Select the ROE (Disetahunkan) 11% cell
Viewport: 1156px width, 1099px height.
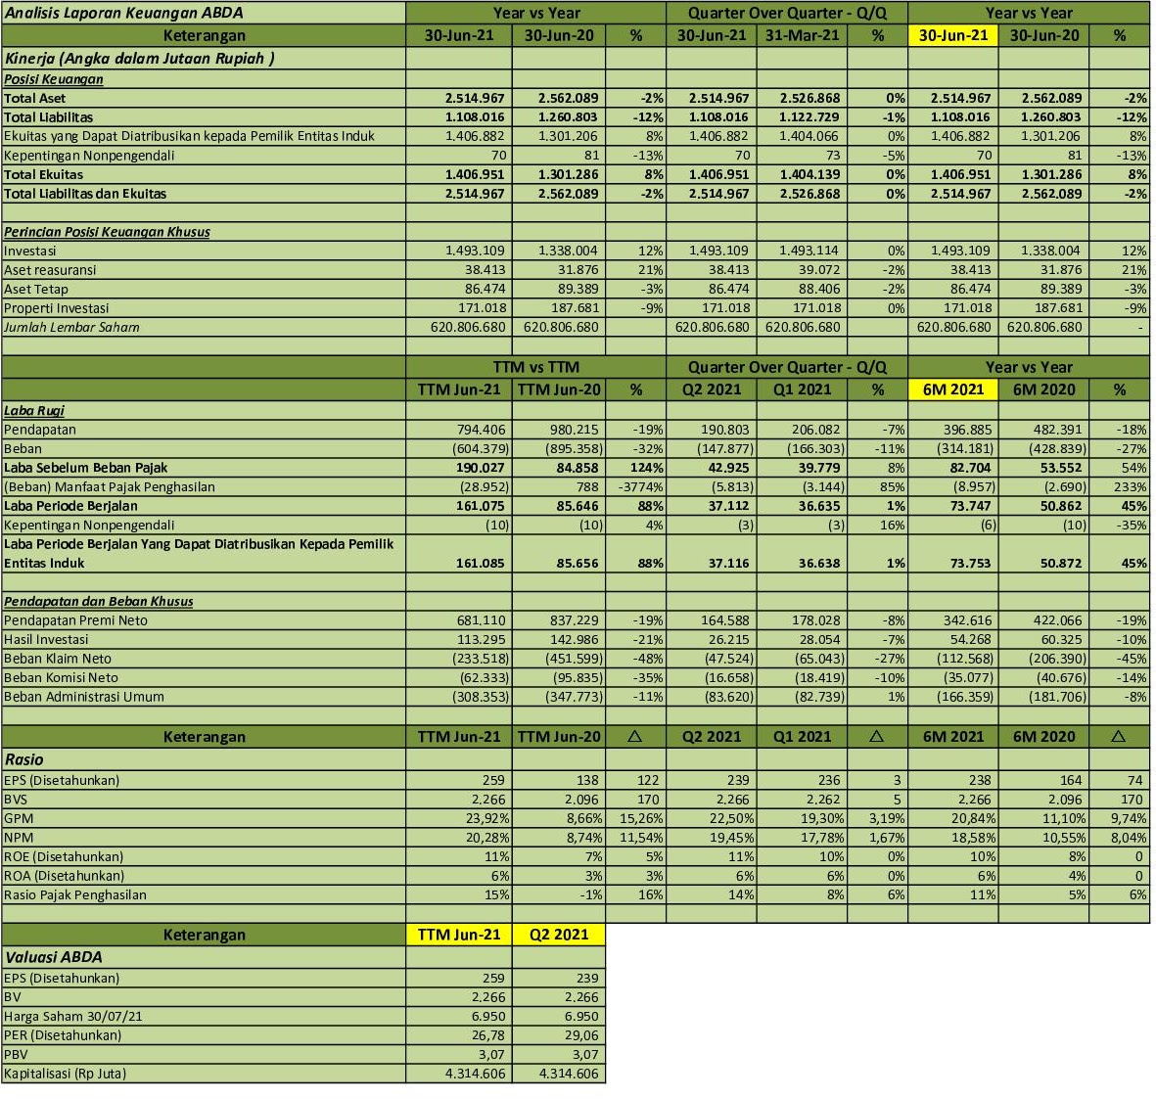[x=494, y=856]
